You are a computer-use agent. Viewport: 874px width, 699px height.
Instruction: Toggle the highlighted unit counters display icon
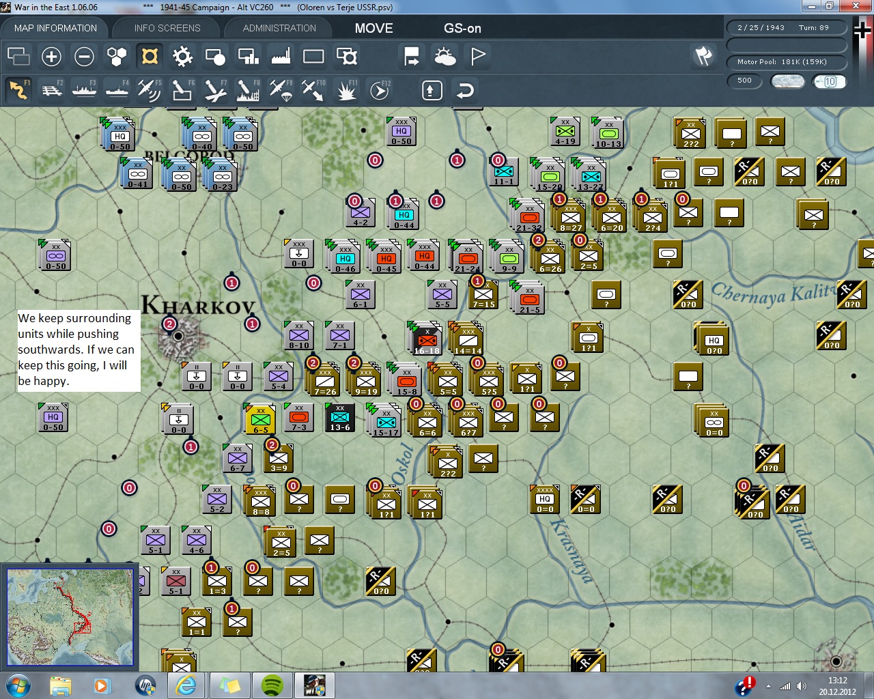coord(150,57)
